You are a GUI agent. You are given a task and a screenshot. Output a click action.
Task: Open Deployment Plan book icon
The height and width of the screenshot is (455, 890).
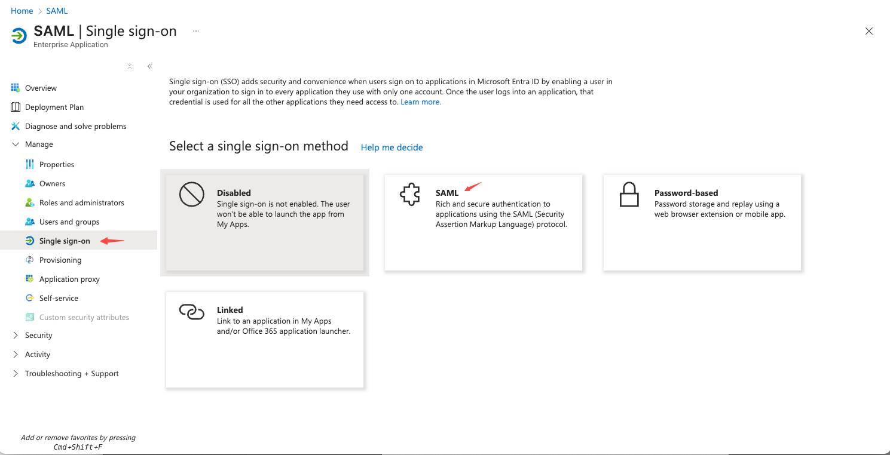16,107
